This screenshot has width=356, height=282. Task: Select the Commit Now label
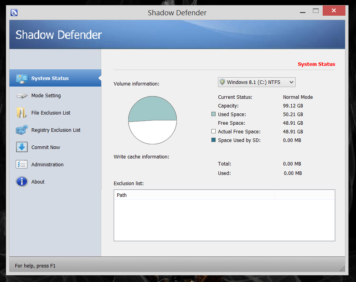(45, 147)
